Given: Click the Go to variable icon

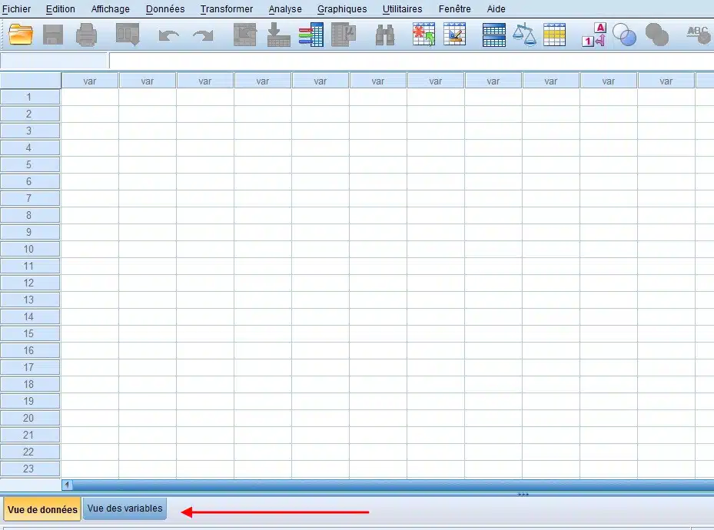Looking at the screenshot, I should [x=278, y=35].
